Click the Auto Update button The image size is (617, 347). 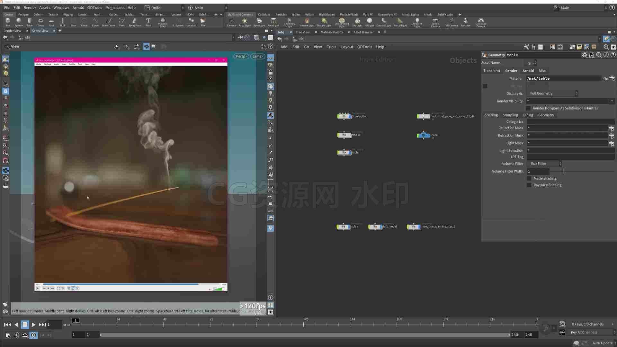(602, 343)
